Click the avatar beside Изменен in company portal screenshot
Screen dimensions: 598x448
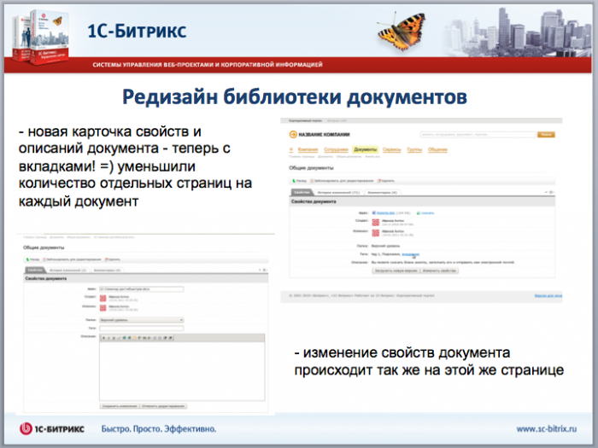point(376,233)
